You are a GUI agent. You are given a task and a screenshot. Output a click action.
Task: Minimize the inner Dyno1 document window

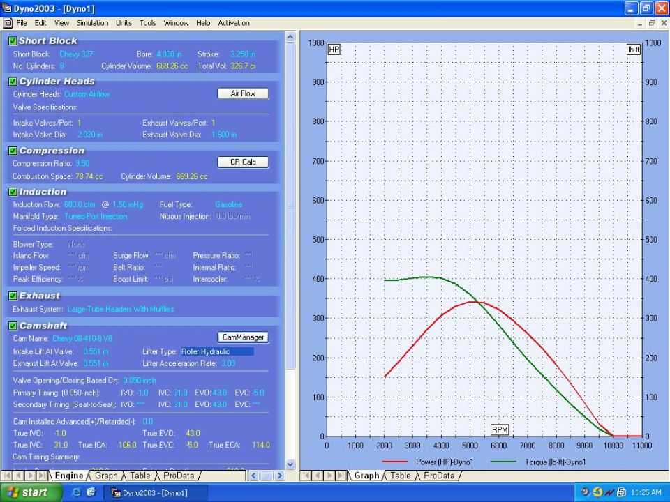click(640, 23)
